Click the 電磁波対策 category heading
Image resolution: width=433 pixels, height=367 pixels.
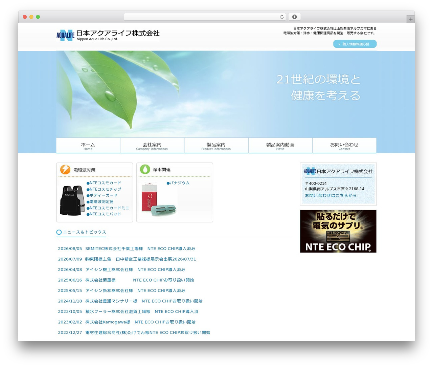[x=84, y=170]
